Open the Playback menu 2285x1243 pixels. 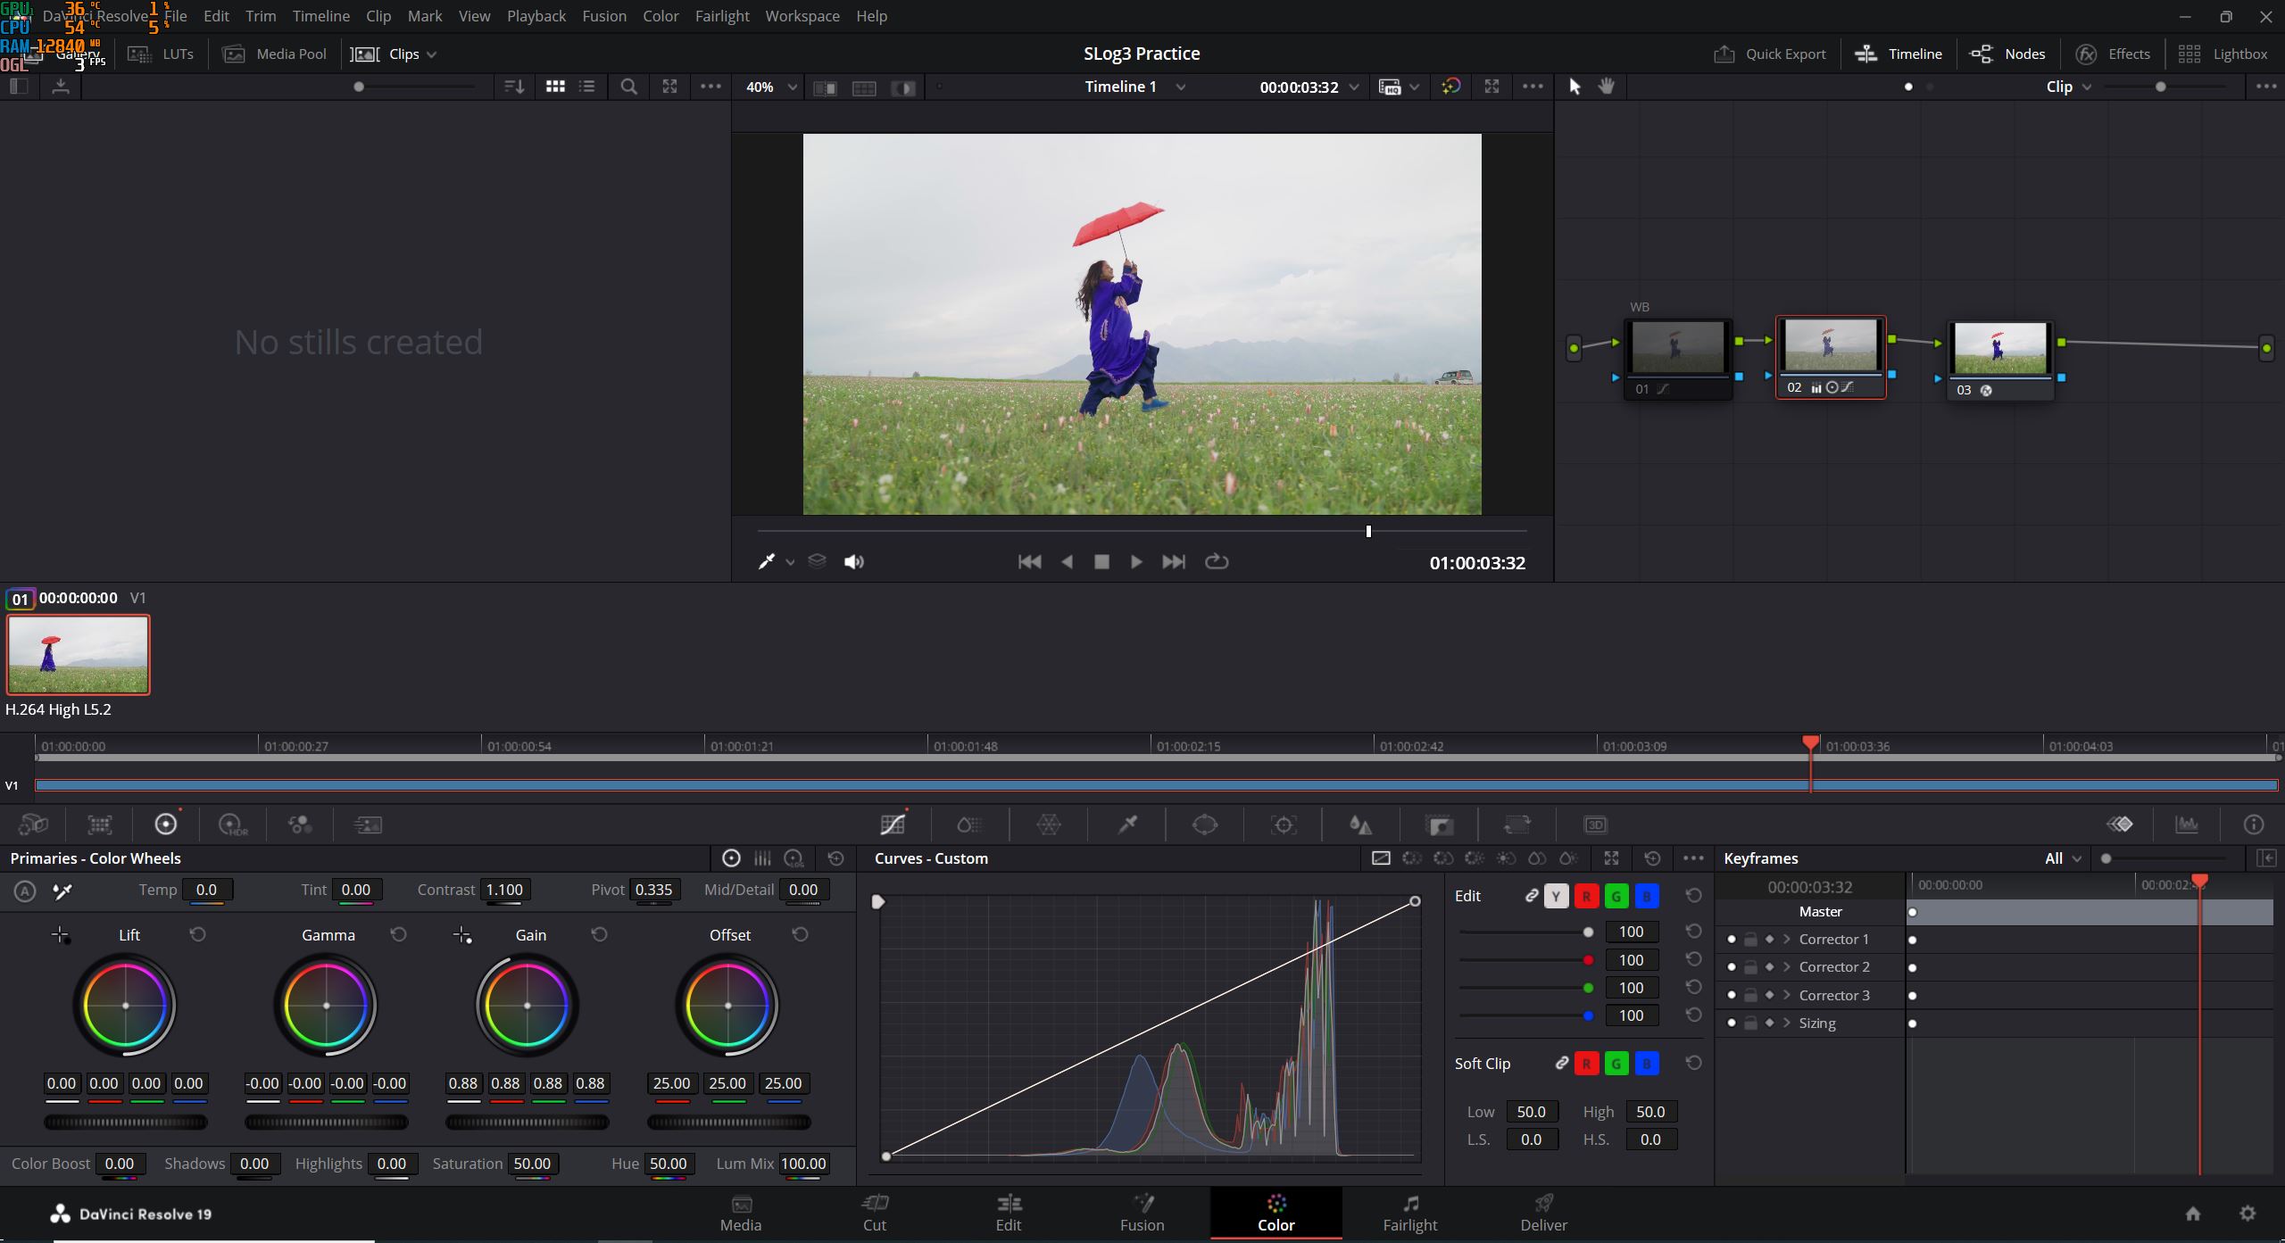tap(536, 16)
